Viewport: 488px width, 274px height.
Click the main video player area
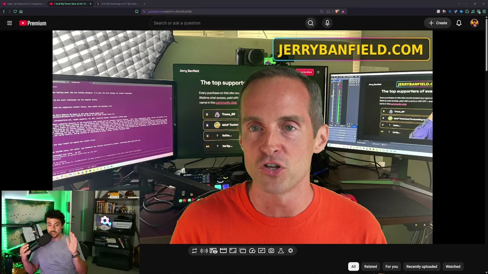[242, 137]
